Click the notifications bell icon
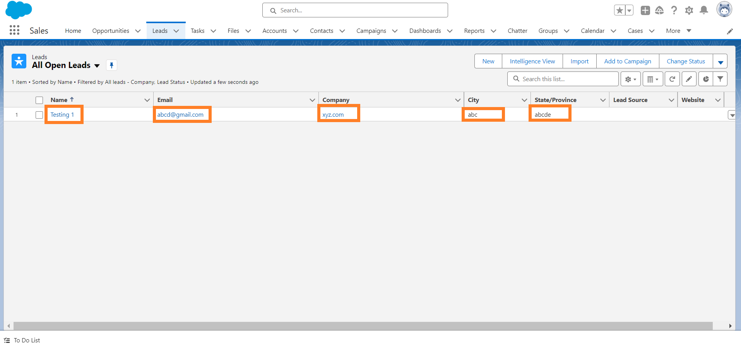 (704, 10)
